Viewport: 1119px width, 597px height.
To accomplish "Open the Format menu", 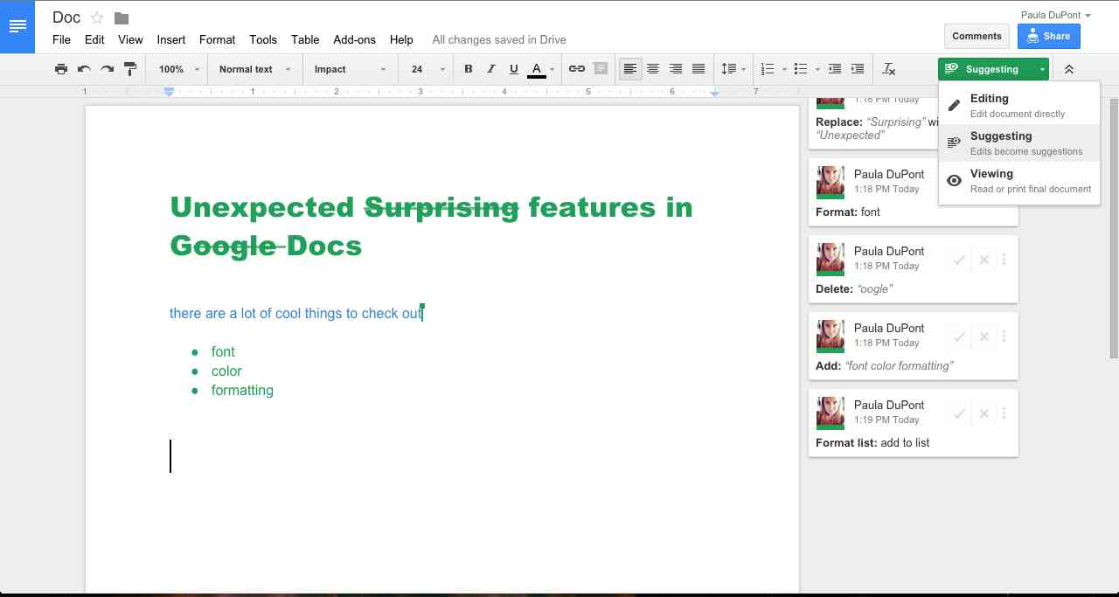I will tap(217, 39).
